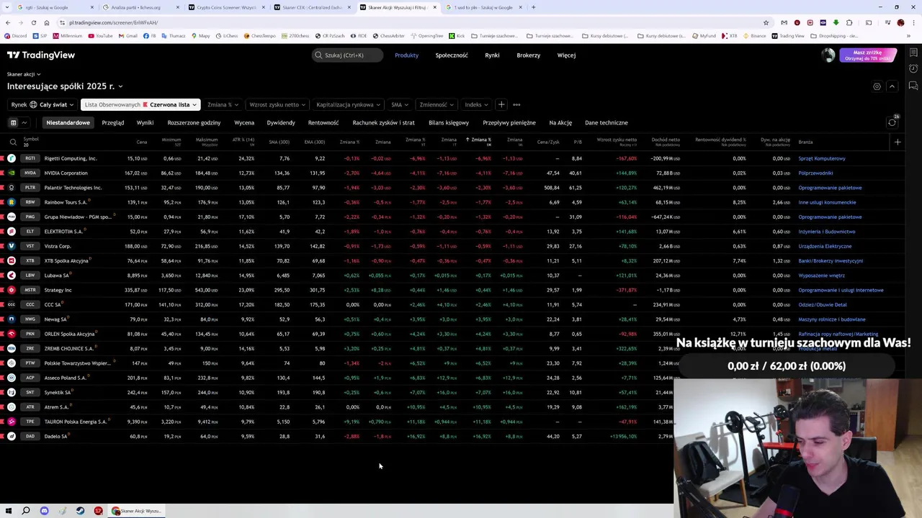Open the search icon in the table header
922x518 pixels.
(x=12, y=142)
